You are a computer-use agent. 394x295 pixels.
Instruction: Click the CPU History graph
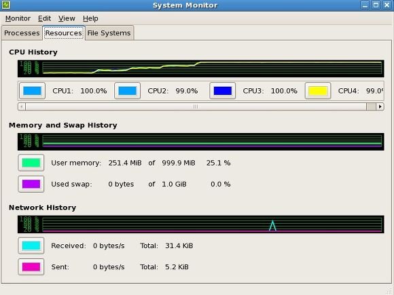[201, 68]
